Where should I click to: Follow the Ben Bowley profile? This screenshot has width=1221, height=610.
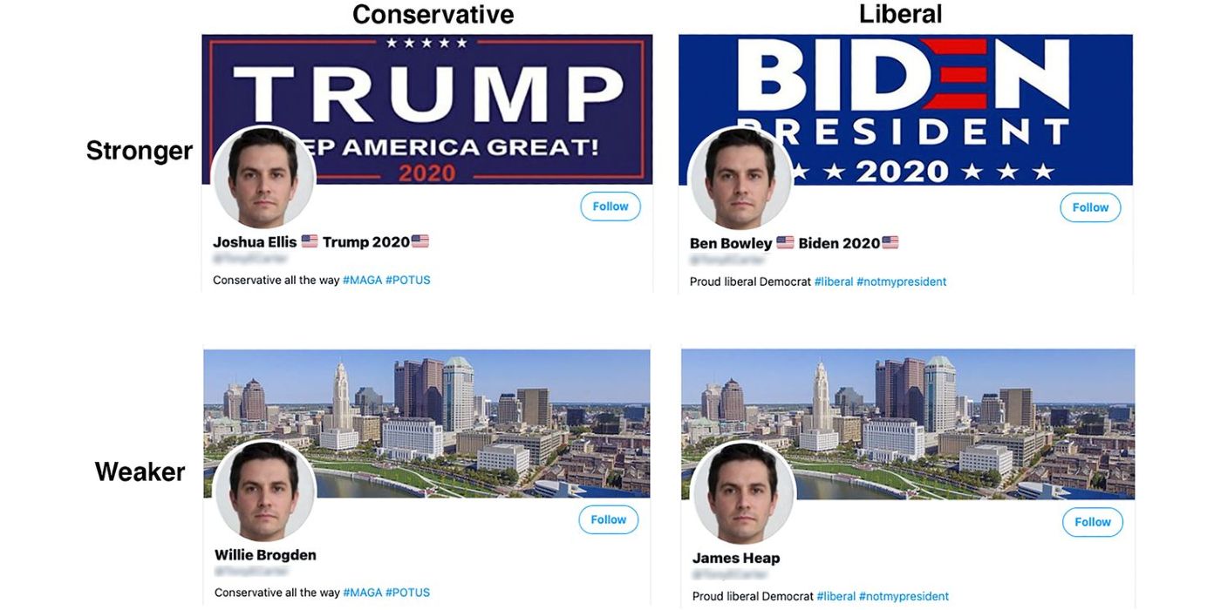click(x=1090, y=207)
